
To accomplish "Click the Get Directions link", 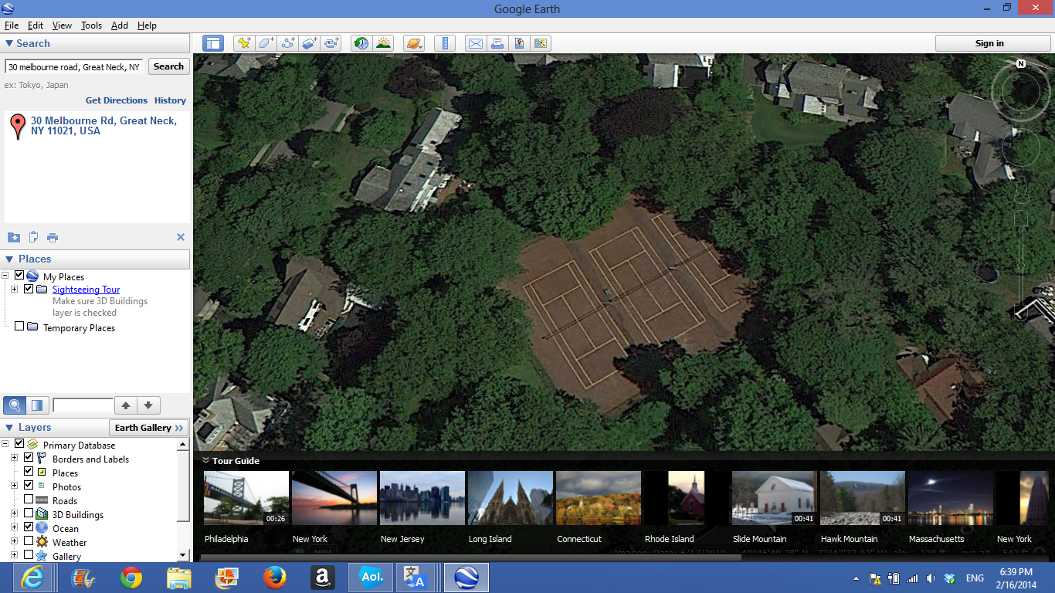I will (x=116, y=100).
